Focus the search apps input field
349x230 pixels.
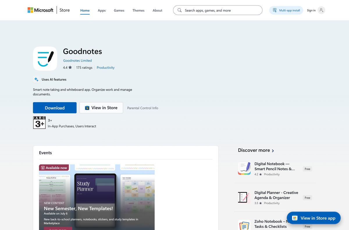pyautogui.click(x=218, y=10)
